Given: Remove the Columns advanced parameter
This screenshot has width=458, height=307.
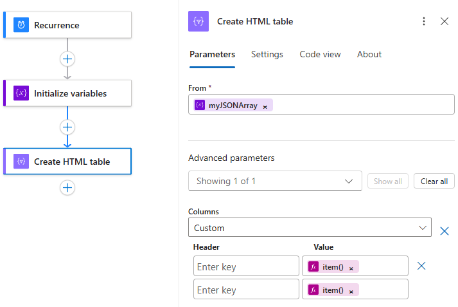Looking at the screenshot, I should coord(445,231).
